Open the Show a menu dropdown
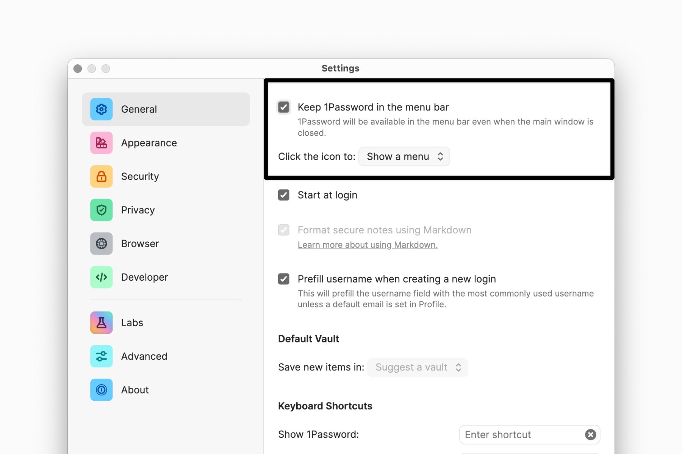Image resolution: width=682 pixels, height=454 pixels. click(404, 157)
